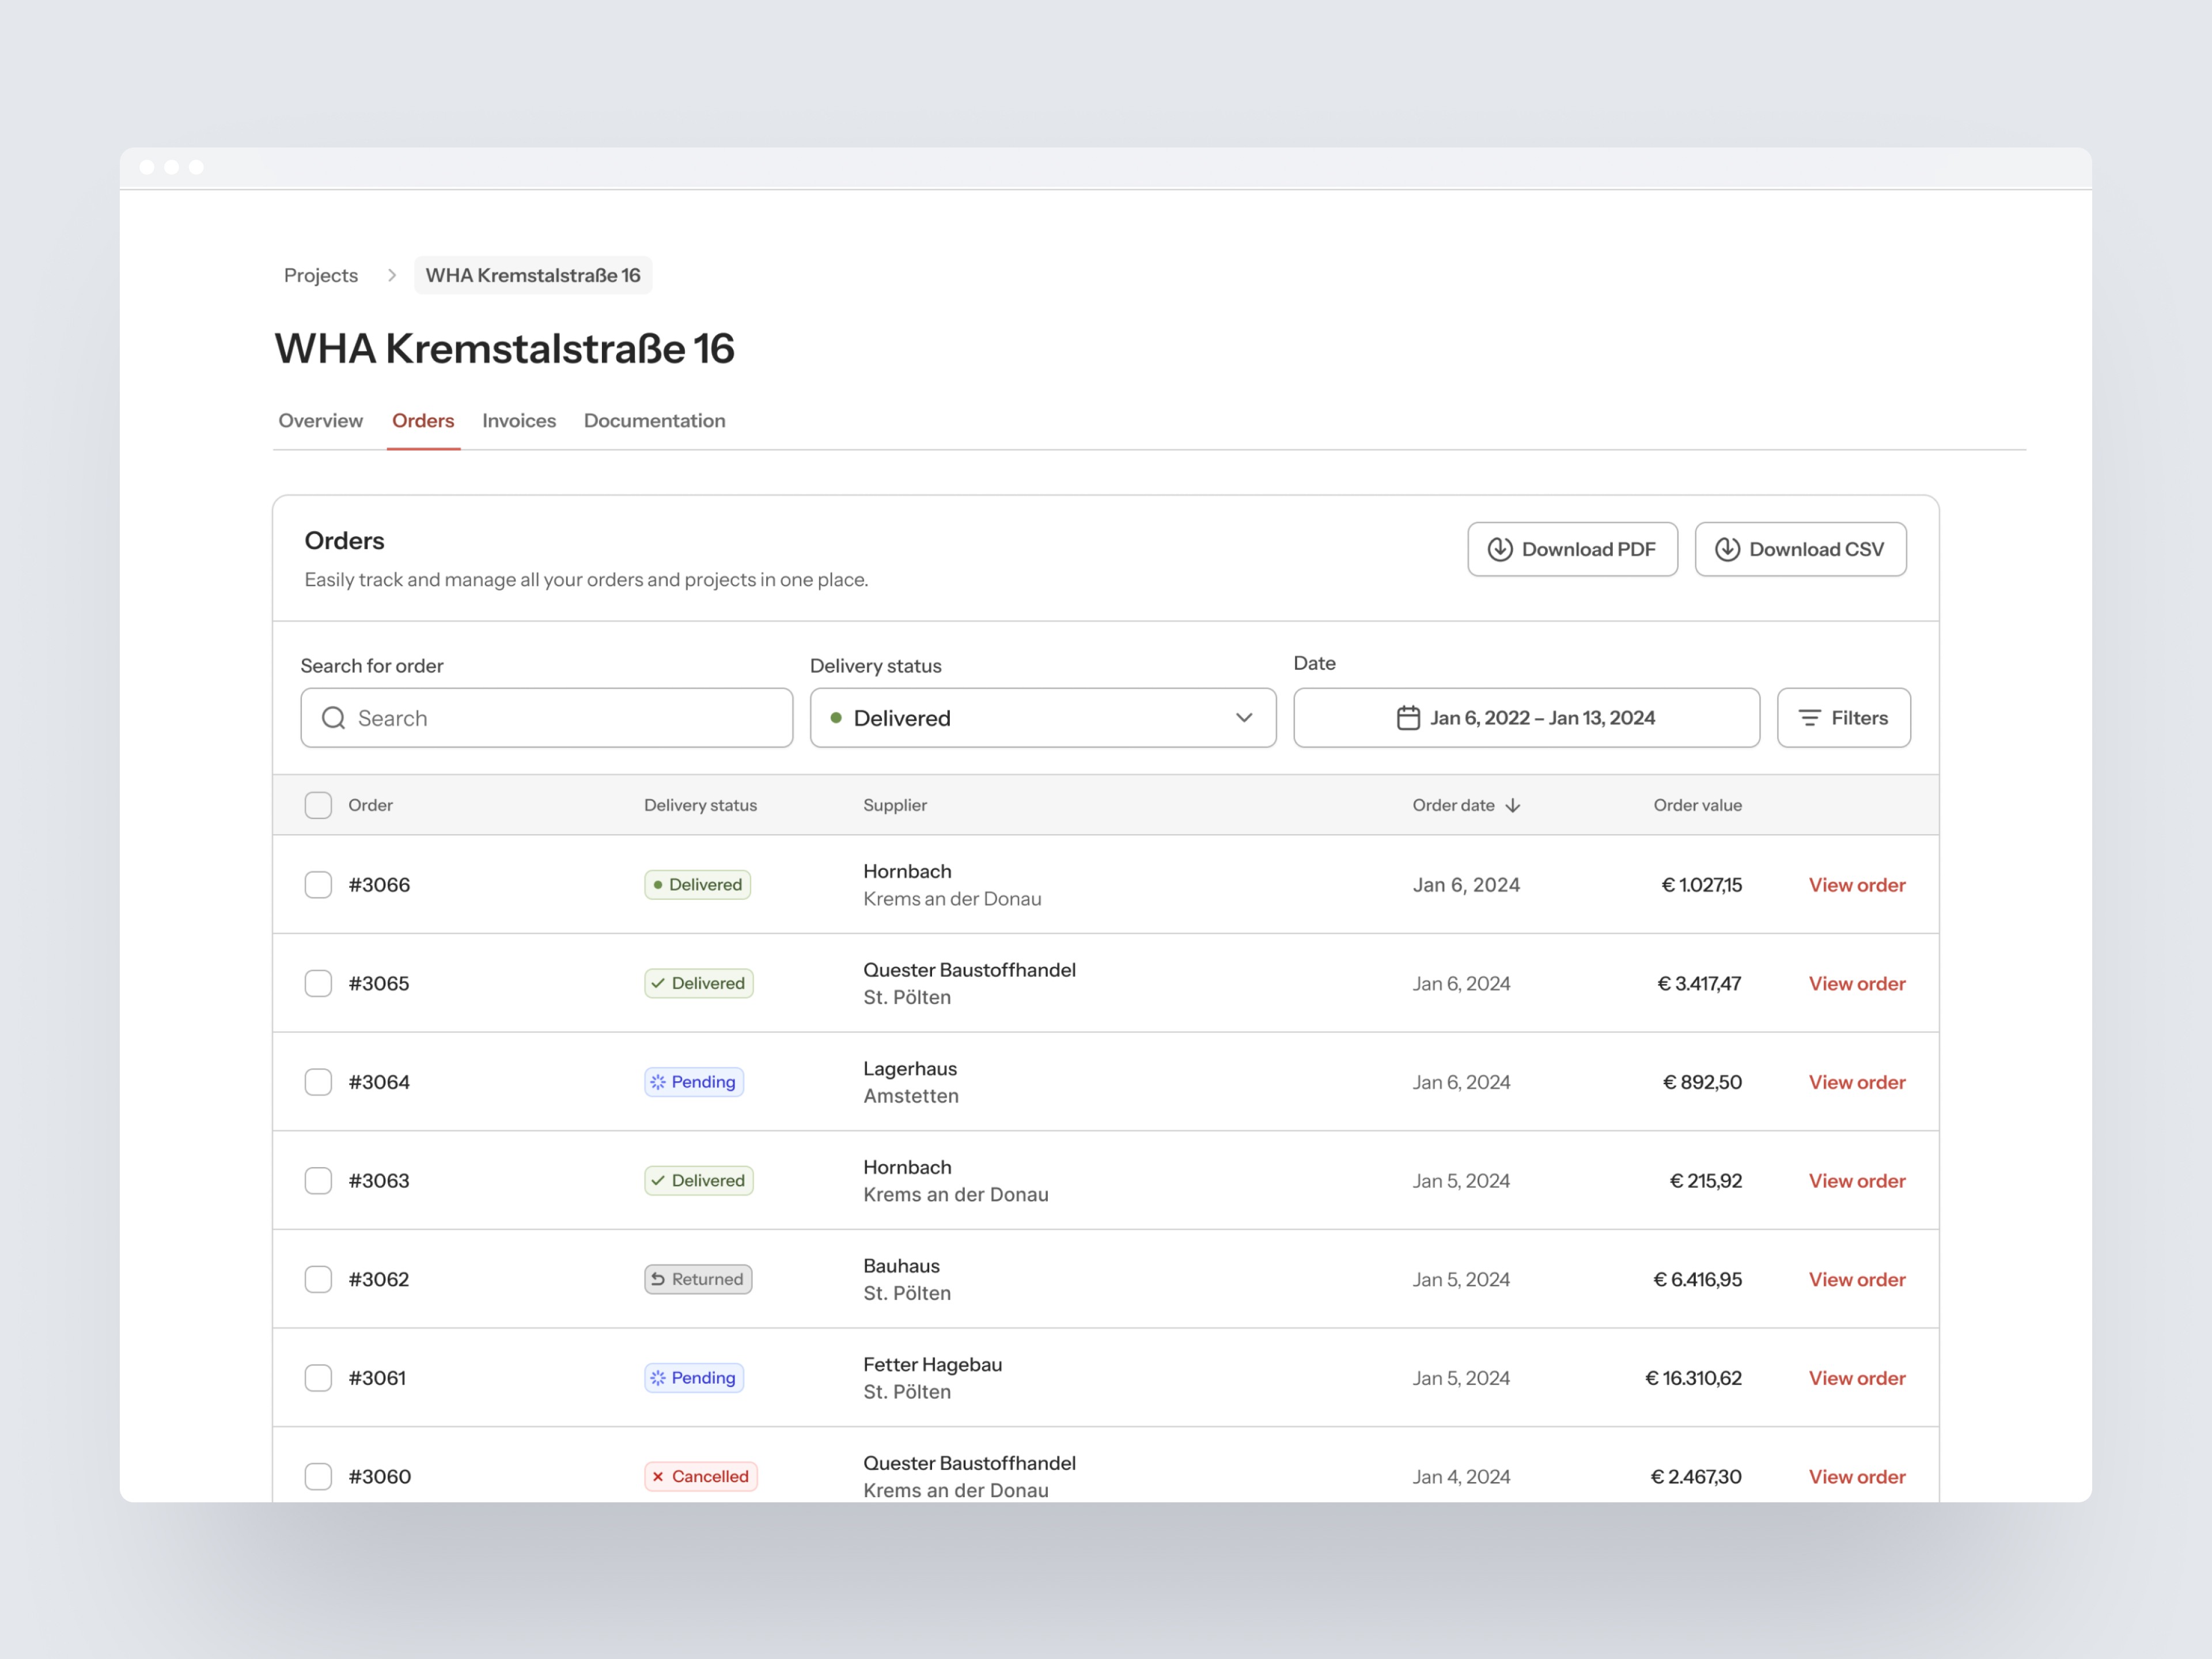The height and width of the screenshot is (1659, 2212).
Task: Click the calendar icon in date field
Action: 1408,718
